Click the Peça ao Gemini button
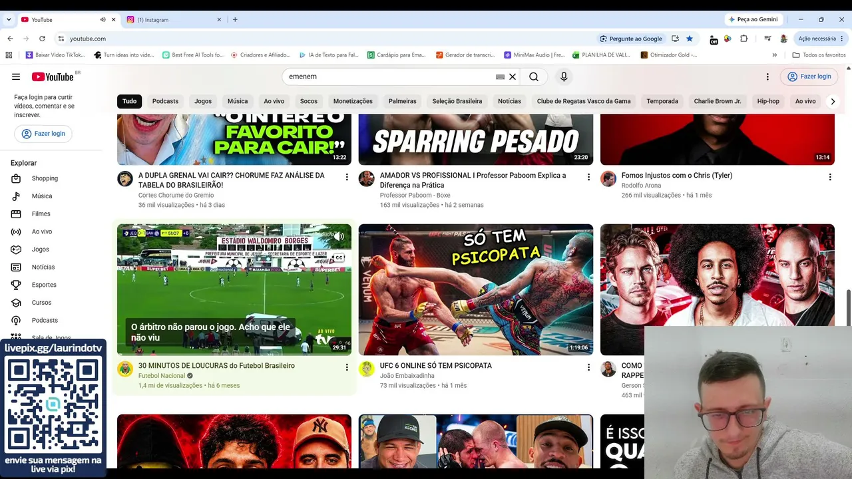The image size is (852, 479). tap(753, 20)
